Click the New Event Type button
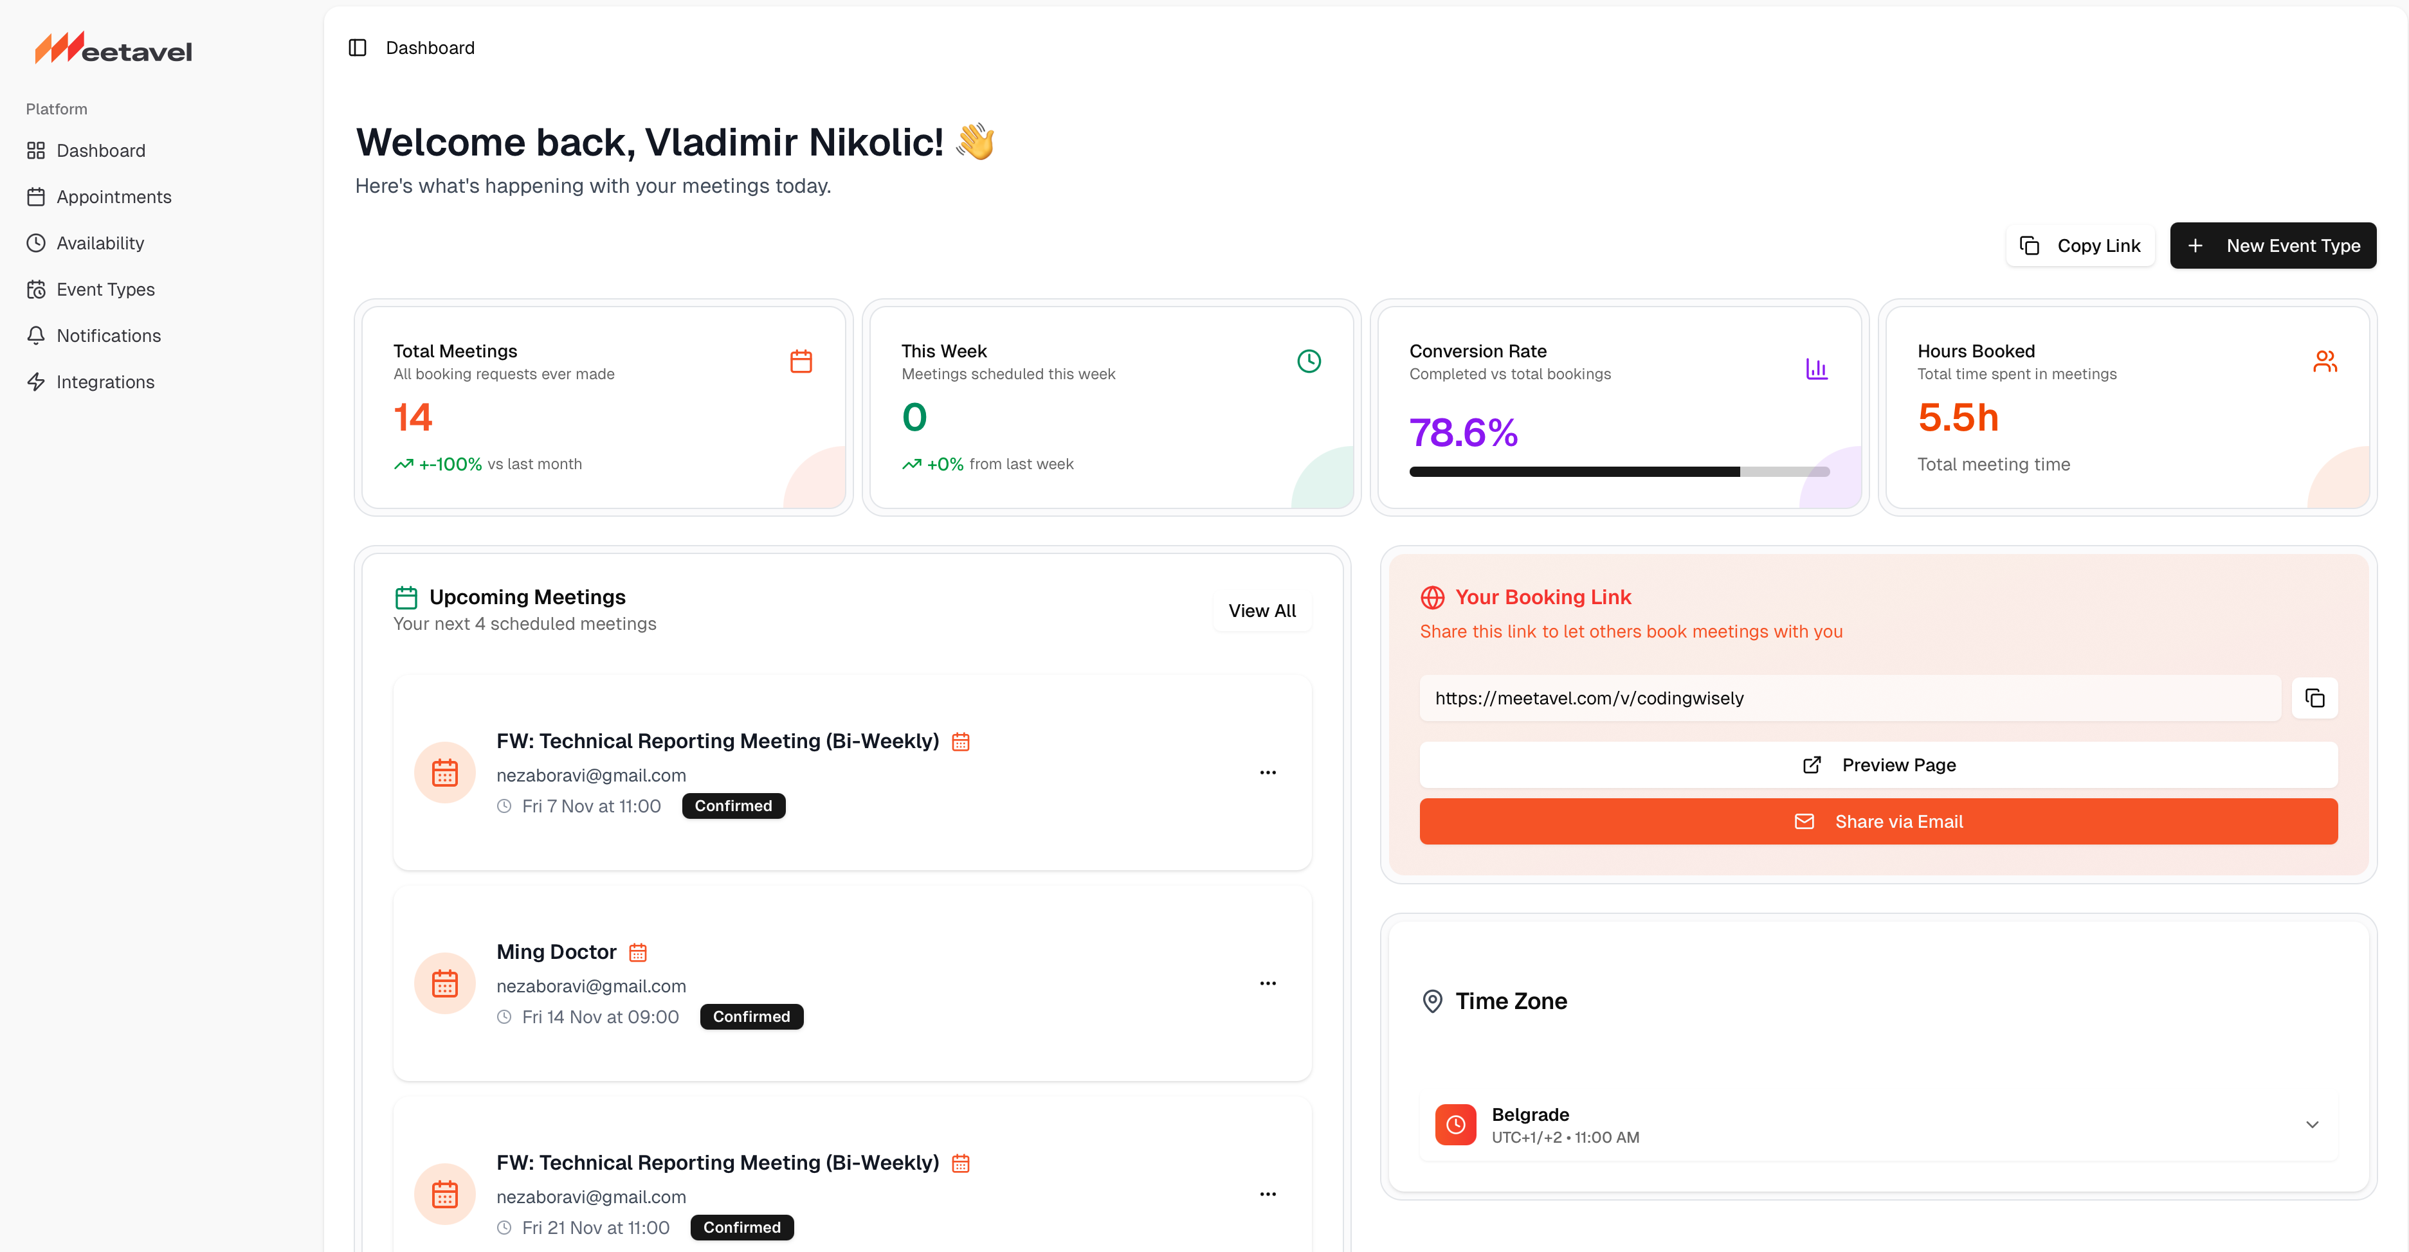 [2273, 245]
